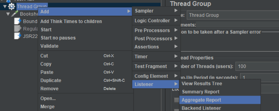Click the Number of Threads field
Screen dimensions: 279x111
tap(257, 67)
